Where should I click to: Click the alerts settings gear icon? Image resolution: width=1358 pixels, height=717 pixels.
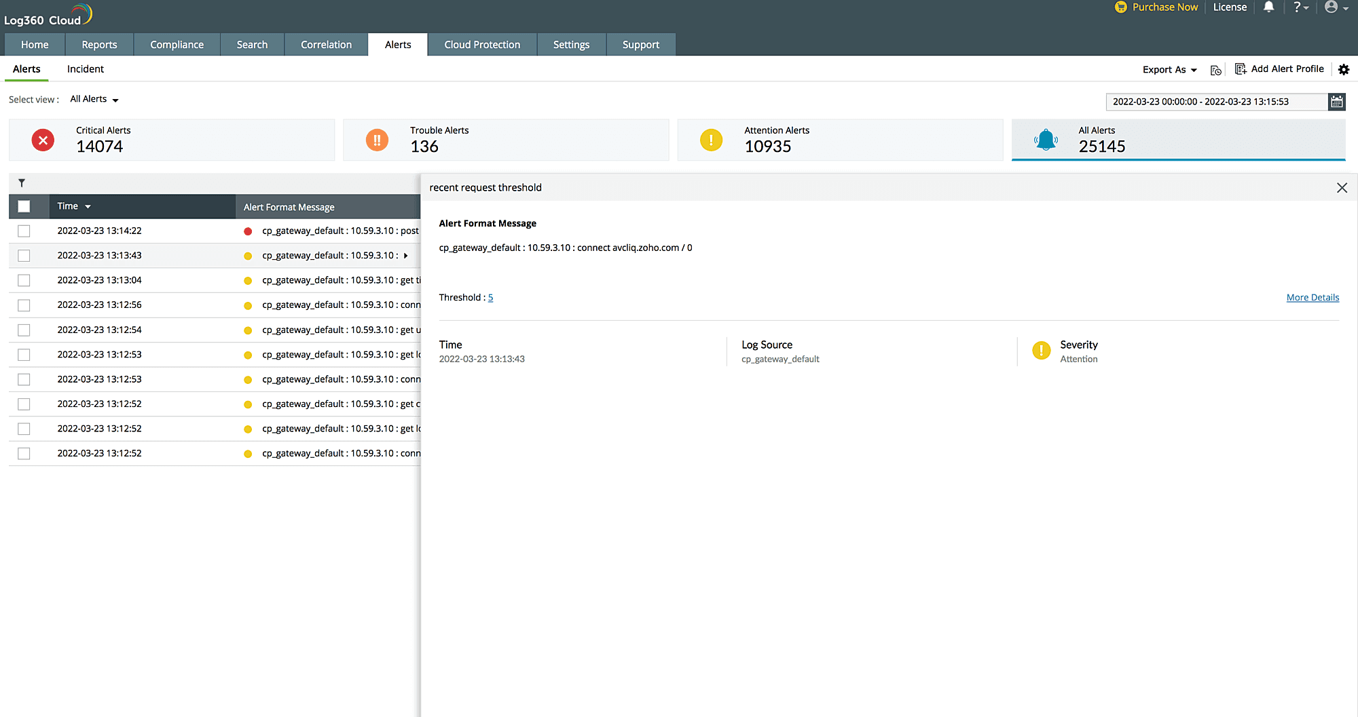point(1344,69)
